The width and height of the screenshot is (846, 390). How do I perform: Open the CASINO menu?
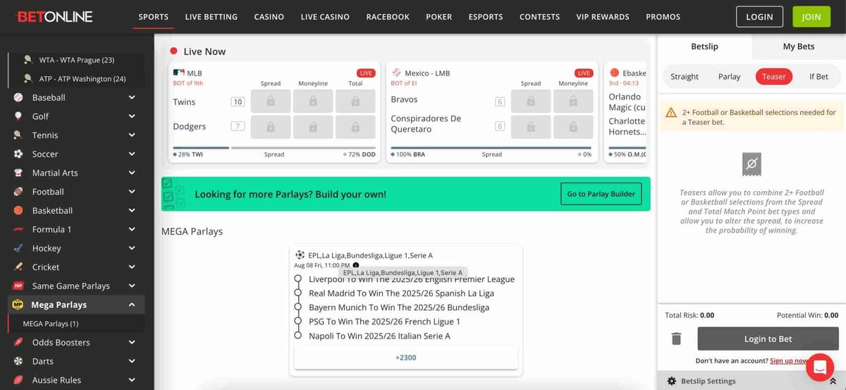269,16
